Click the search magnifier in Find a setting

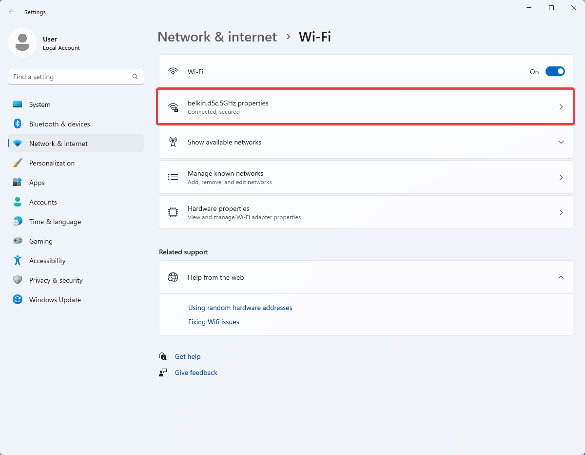pyautogui.click(x=135, y=77)
